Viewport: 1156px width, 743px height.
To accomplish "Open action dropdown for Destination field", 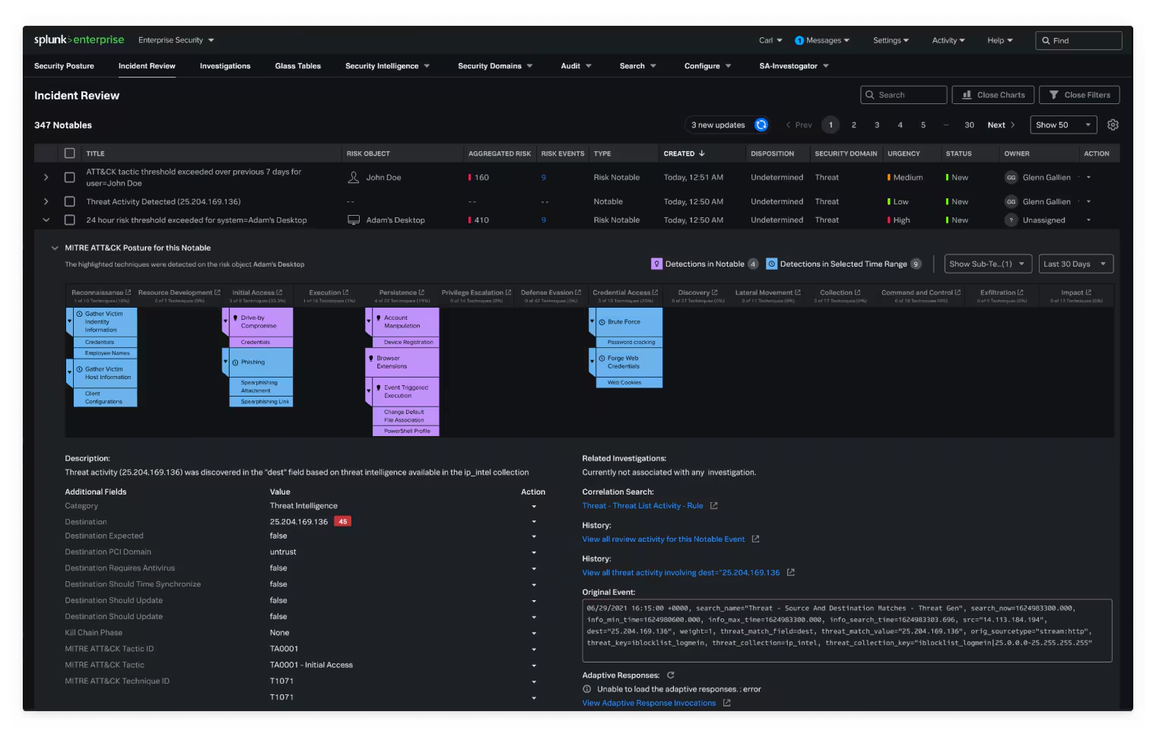I will point(534,522).
